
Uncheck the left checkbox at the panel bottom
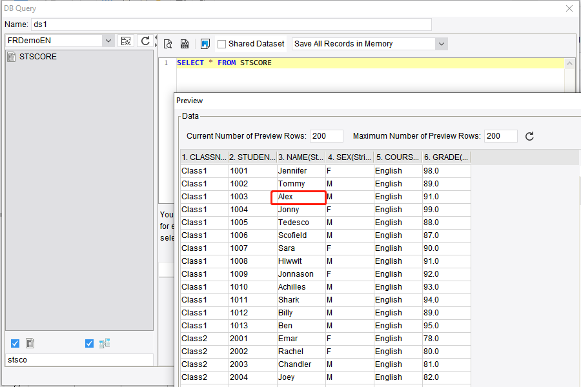pos(15,343)
